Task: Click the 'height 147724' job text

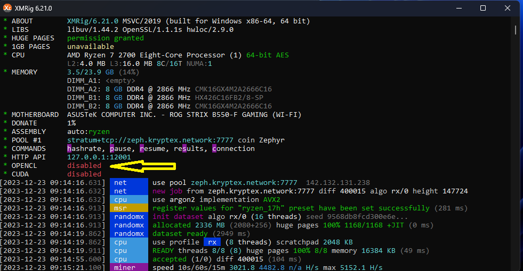Action: click(440, 191)
